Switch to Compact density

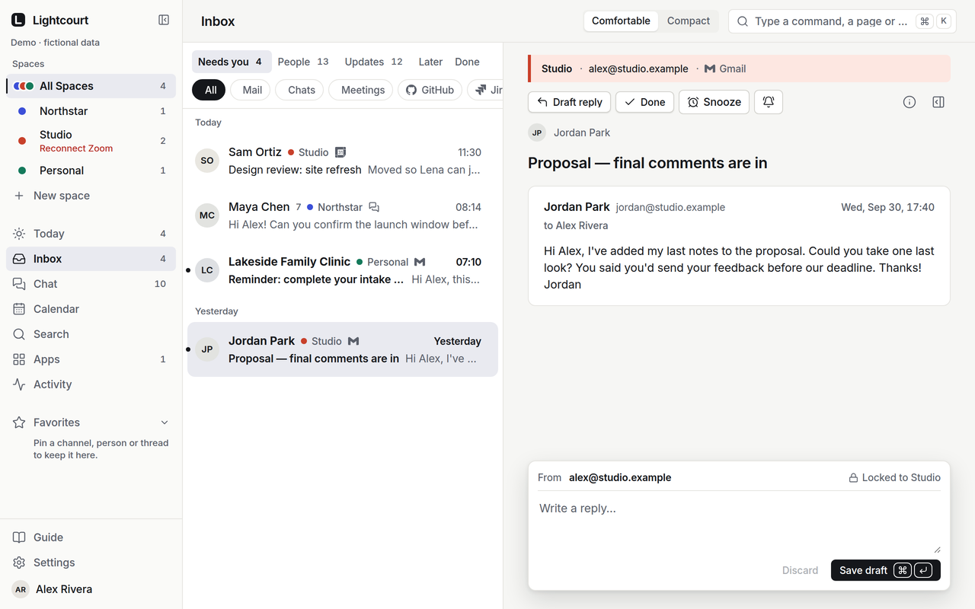click(x=689, y=21)
